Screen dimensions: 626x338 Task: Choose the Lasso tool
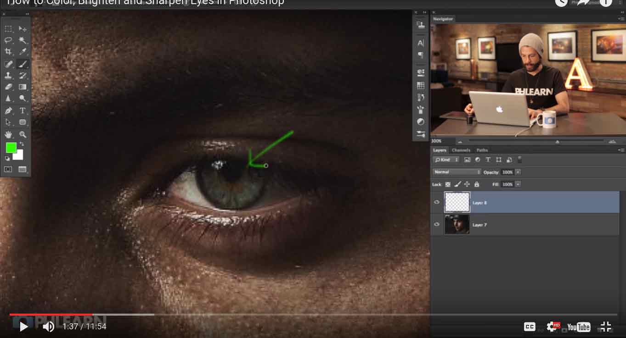point(8,40)
